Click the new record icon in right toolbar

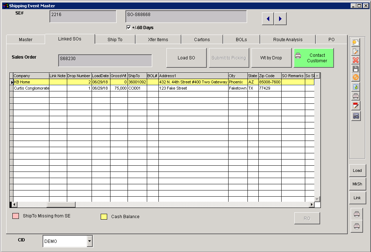356,43
